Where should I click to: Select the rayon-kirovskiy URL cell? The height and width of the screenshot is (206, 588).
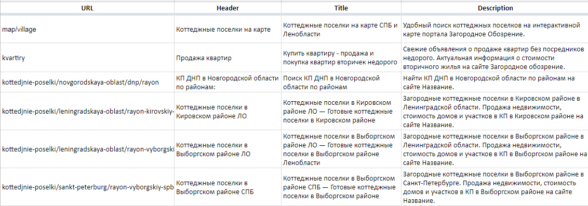(87, 111)
